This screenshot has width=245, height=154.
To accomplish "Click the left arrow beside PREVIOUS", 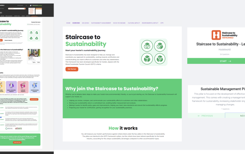I will [x=199, y=116].
